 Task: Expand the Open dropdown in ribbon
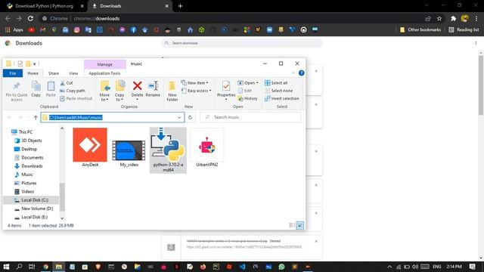pos(248,83)
